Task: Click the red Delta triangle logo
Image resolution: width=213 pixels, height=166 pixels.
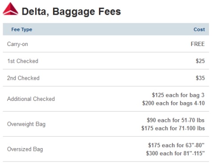Action: tap(10, 8)
